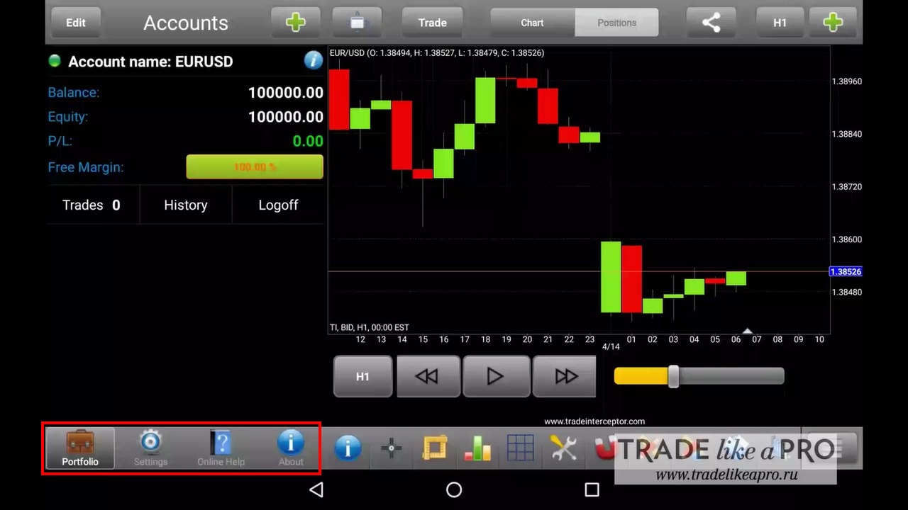
Task: Open www.tradeinterceptor.com link
Action: [594, 421]
